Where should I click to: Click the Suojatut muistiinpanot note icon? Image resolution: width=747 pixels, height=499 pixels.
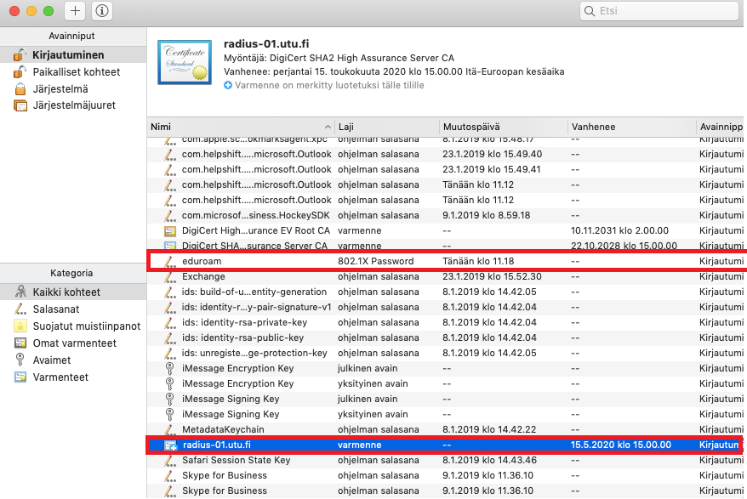pyautogui.click(x=20, y=326)
